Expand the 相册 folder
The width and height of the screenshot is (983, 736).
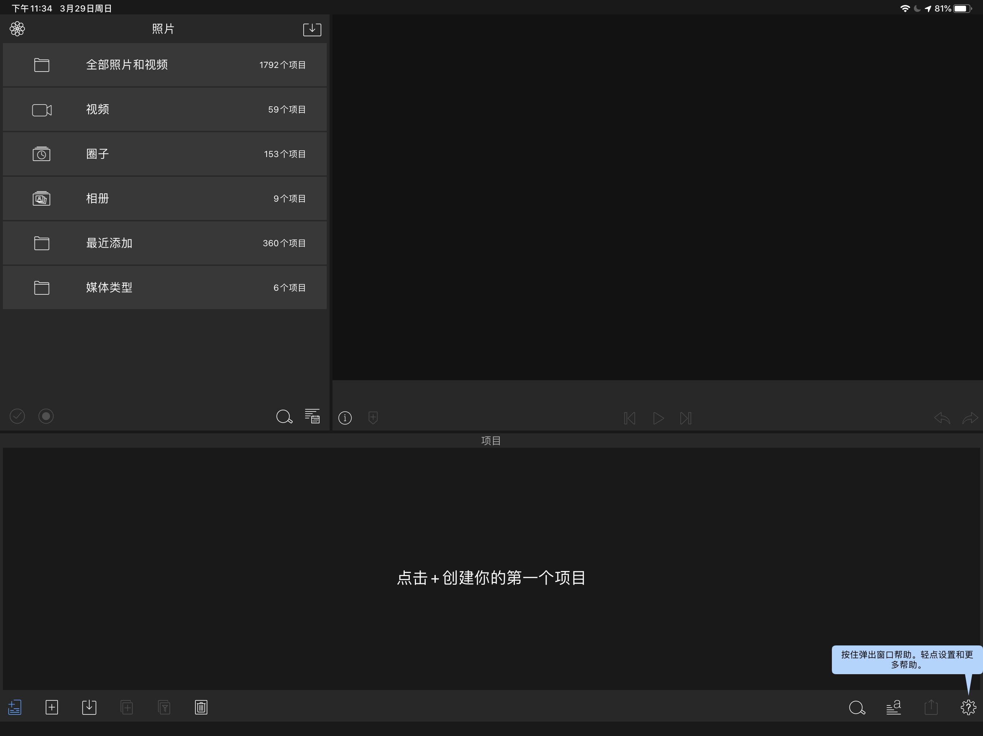coord(164,198)
